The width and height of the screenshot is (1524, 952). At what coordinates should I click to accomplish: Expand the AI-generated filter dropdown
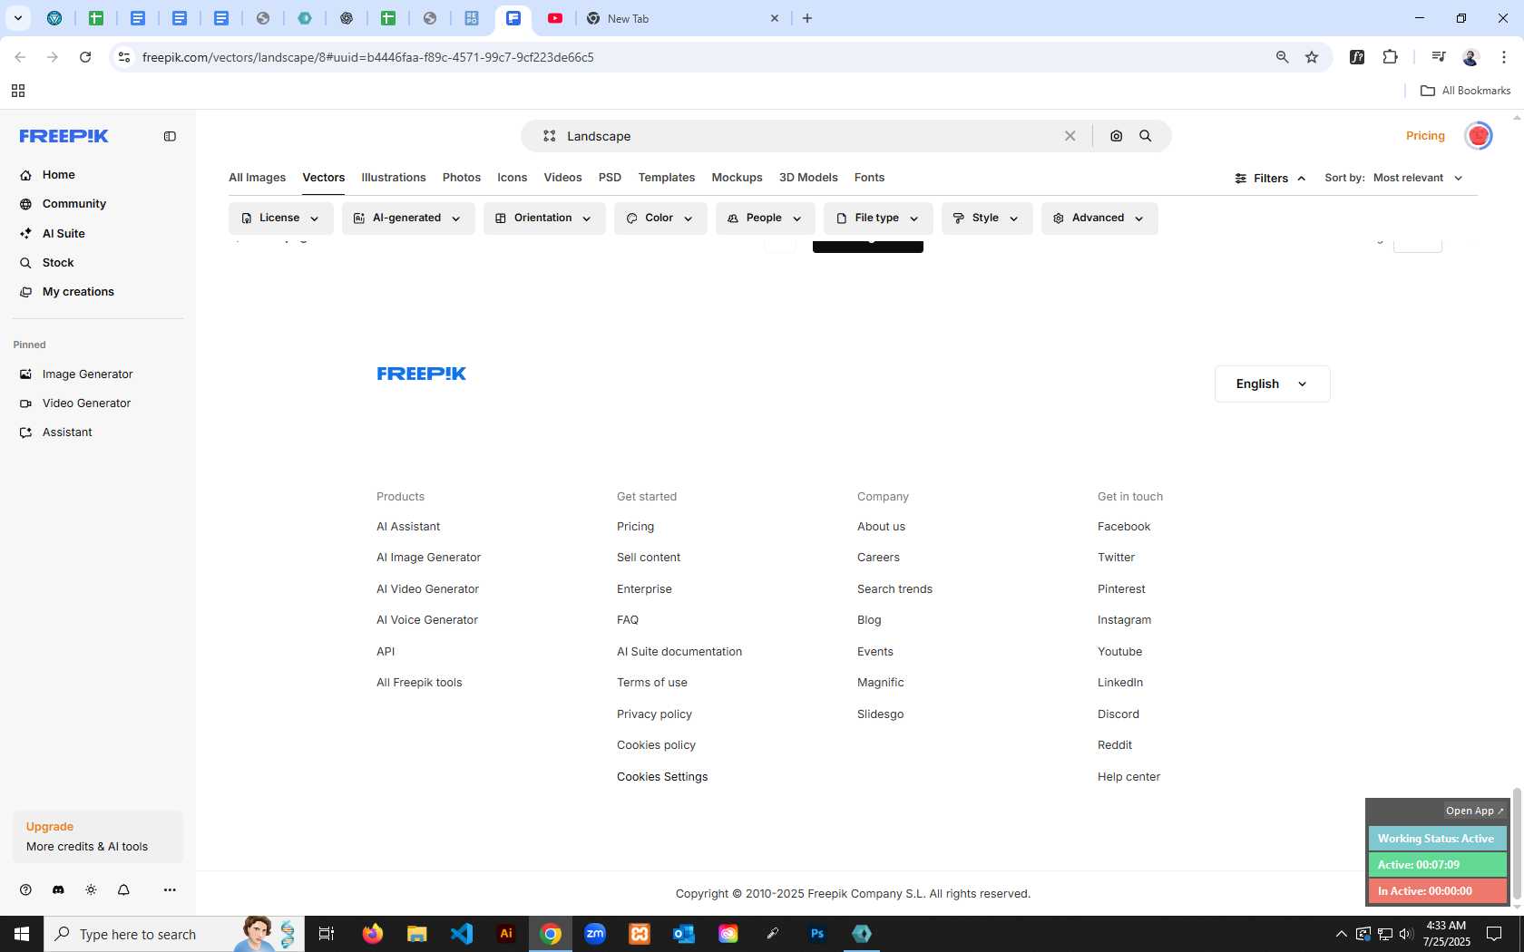click(408, 219)
